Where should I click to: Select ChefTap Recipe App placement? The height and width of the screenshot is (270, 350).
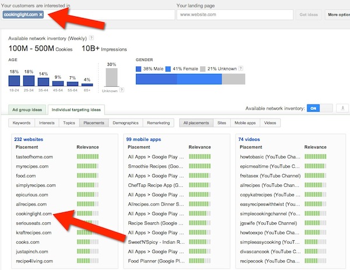[156, 185]
